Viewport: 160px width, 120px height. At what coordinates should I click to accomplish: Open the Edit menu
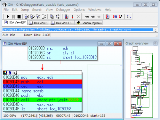point(15,10)
